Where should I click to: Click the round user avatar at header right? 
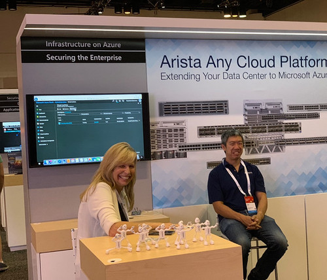pos(140,101)
